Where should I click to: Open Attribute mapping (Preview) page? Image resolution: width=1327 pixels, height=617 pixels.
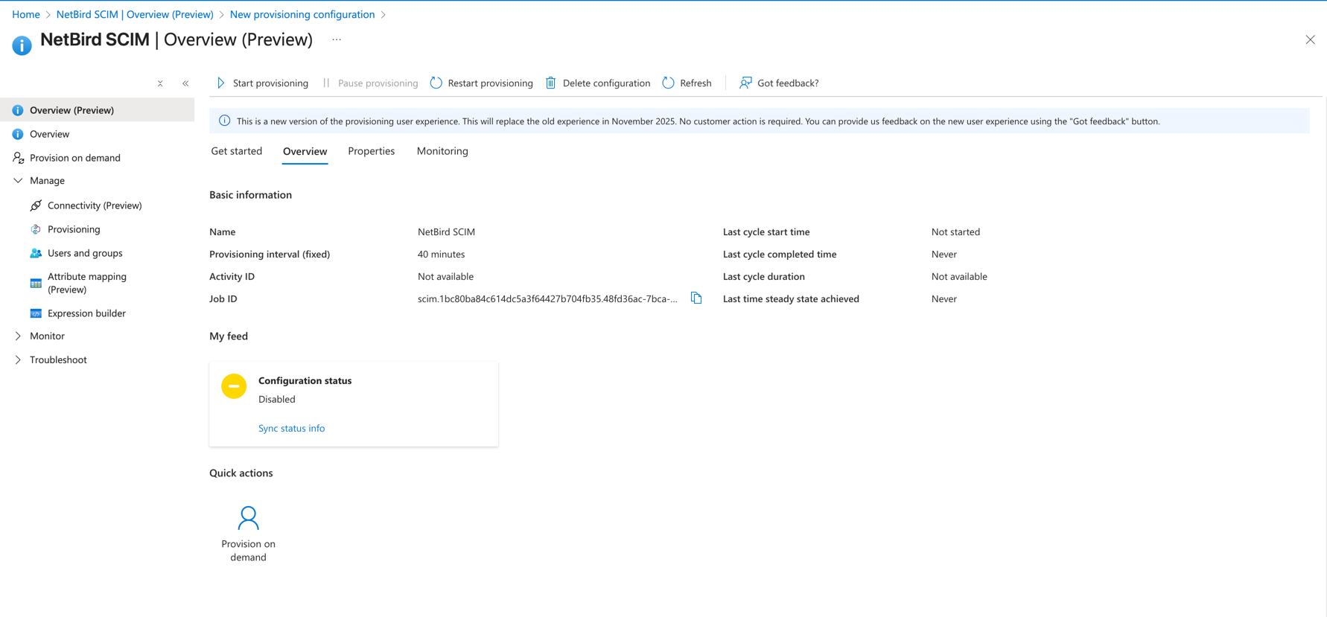(x=86, y=283)
